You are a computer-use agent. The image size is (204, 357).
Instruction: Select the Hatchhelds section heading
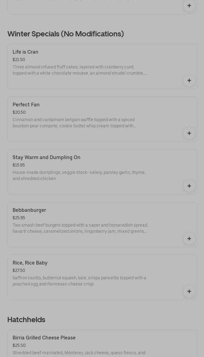tap(26, 320)
